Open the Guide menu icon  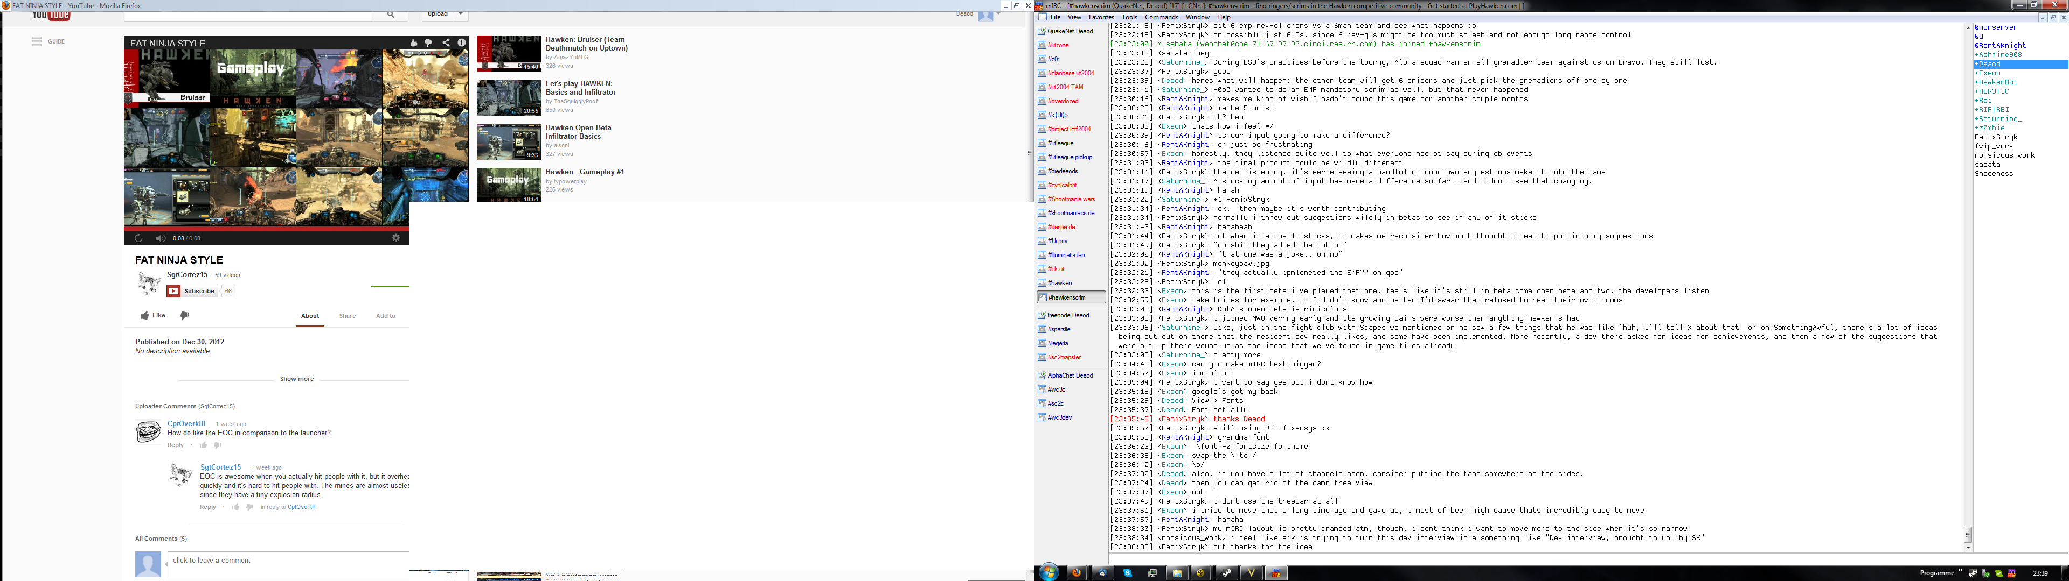[x=37, y=42]
